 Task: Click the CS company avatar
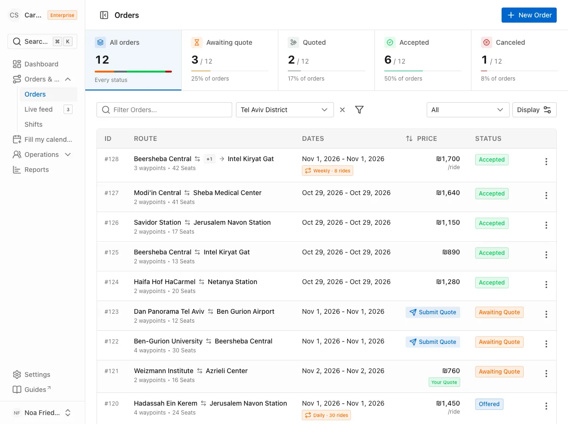[x=14, y=15]
